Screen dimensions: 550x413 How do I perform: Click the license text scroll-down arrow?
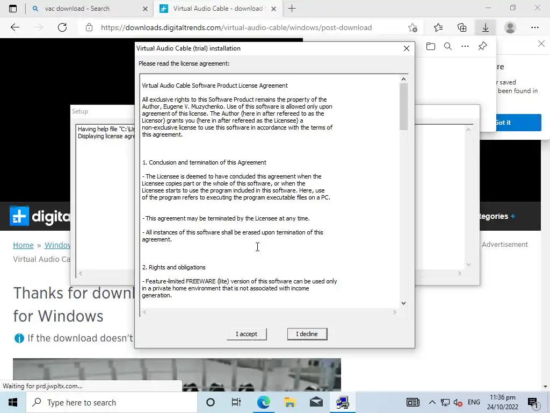click(x=403, y=303)
